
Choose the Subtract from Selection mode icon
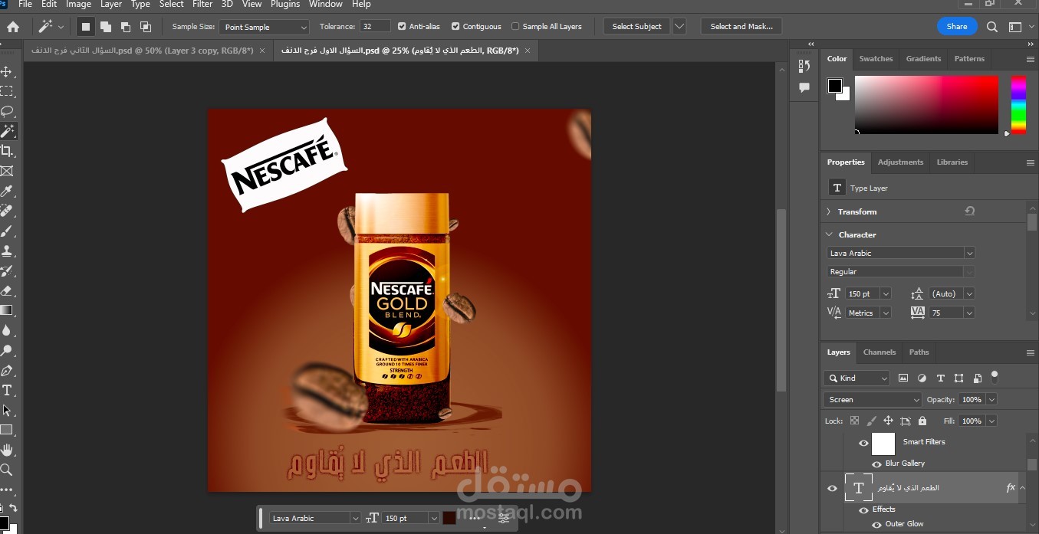pyautogui.click(x=126, y=27)
